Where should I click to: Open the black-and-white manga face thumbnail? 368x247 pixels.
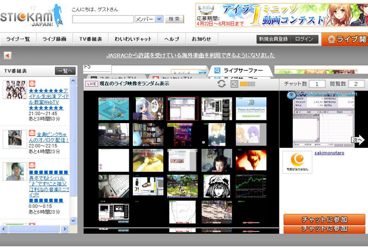coord(217,187)
